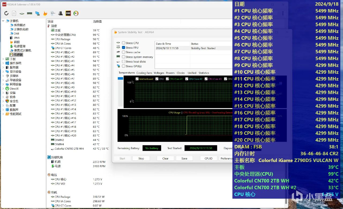Viewport: 343px width, 209px height.
Task: Click the monitor icon beside Stress GPU(s)
Action: 118,66
